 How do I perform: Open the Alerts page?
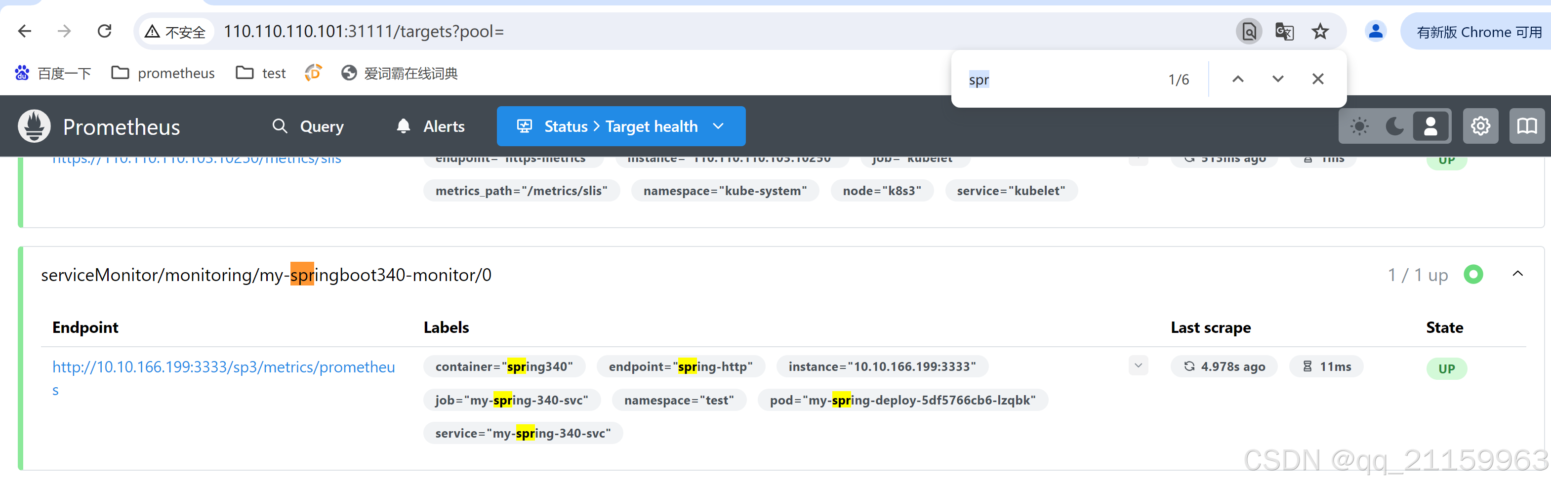431,126
